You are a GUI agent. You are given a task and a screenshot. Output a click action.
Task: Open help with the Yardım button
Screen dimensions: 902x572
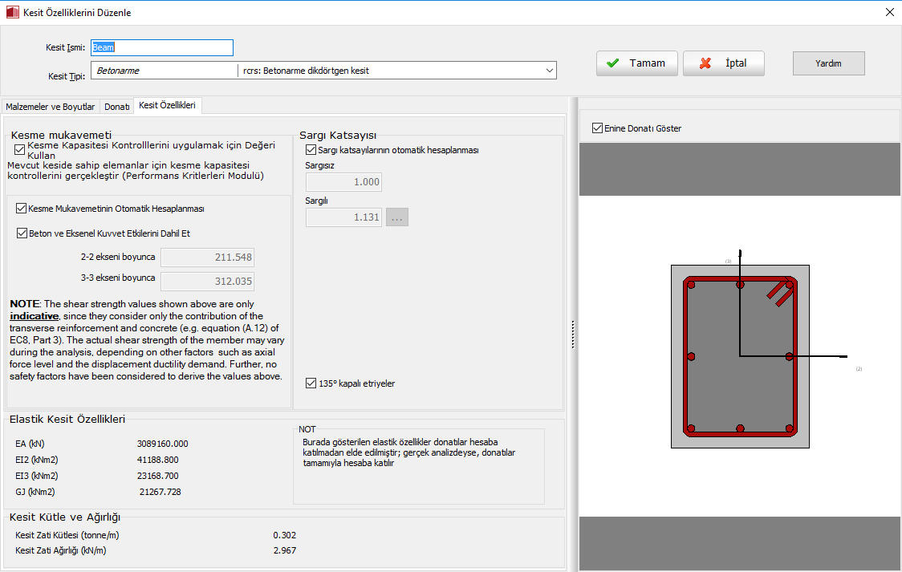click(828, 63)
